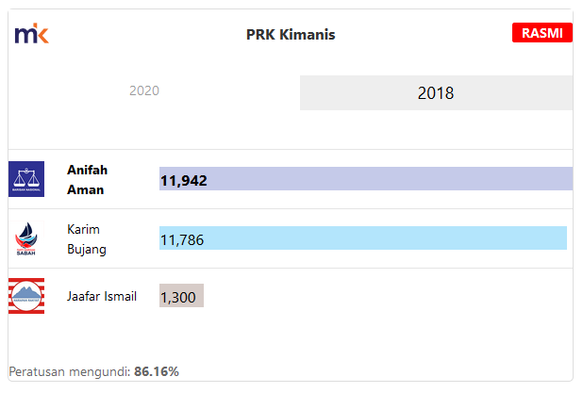Select the 2018 results tab
This screenshot has height=393, width=583.
tap(436, 93)
